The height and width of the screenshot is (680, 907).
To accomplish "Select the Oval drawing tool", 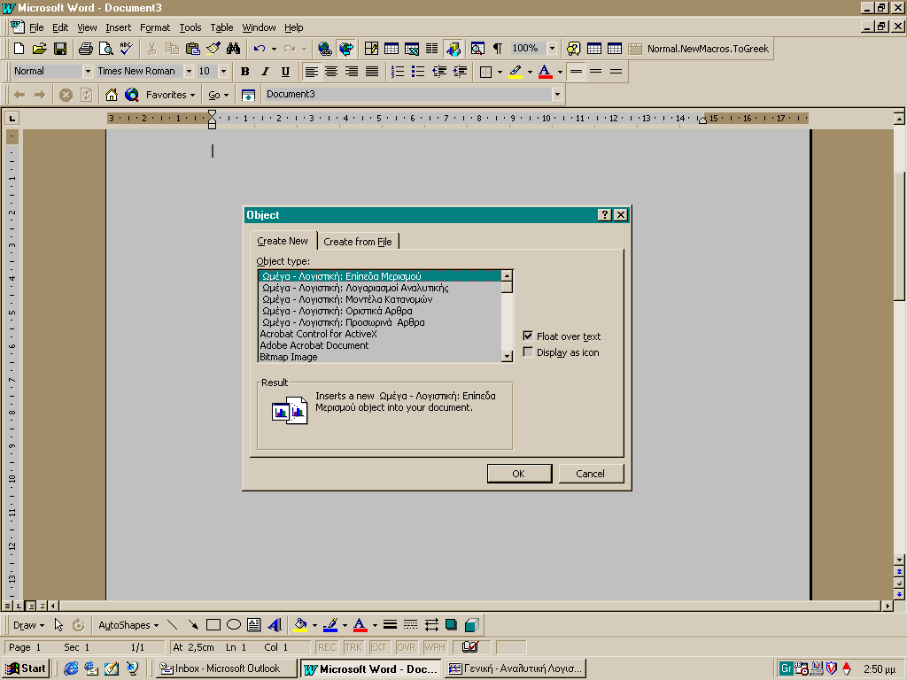I will pos(234,625).
